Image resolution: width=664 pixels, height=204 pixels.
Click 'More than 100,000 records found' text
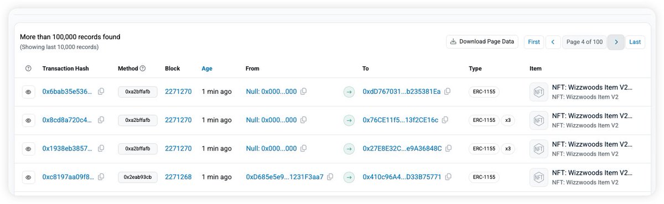click(70, 37)
